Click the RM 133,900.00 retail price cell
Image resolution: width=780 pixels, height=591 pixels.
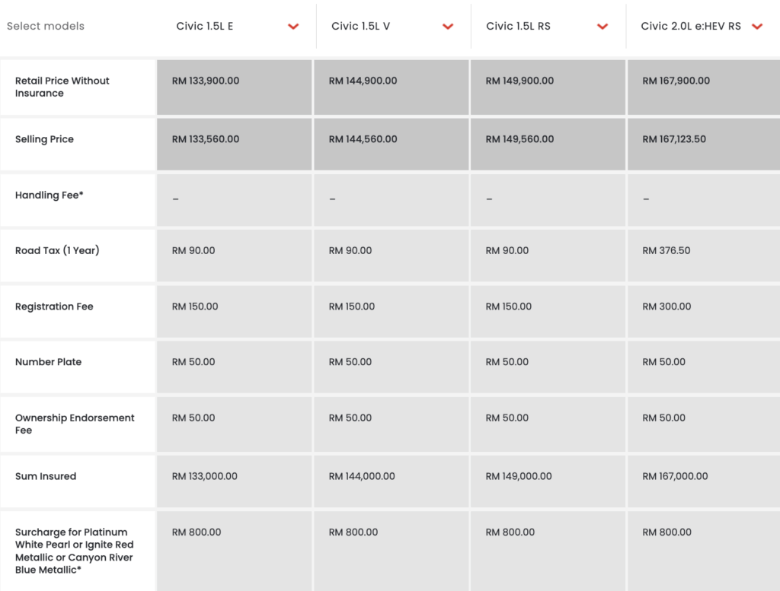206,81
